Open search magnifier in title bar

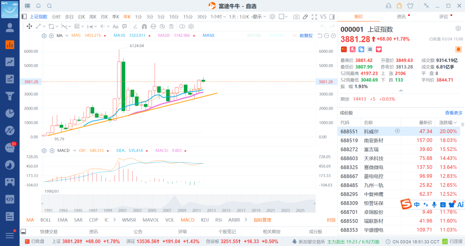click(50, 6)
